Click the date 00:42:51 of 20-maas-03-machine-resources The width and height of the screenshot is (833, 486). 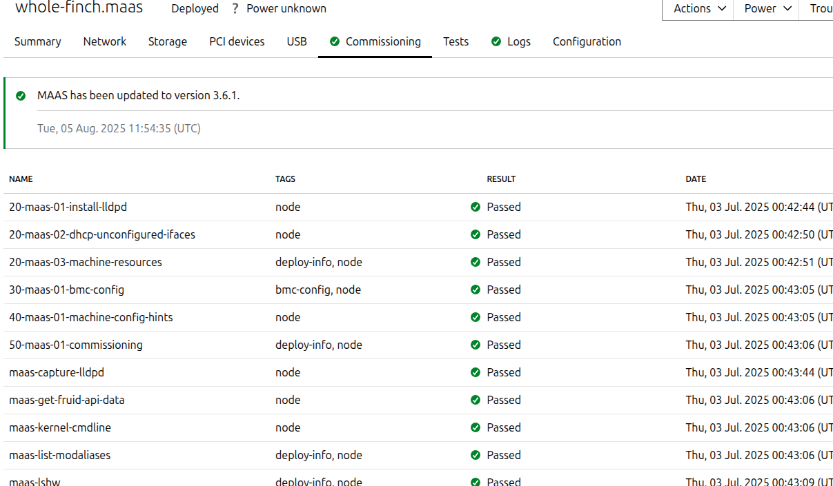759,262
